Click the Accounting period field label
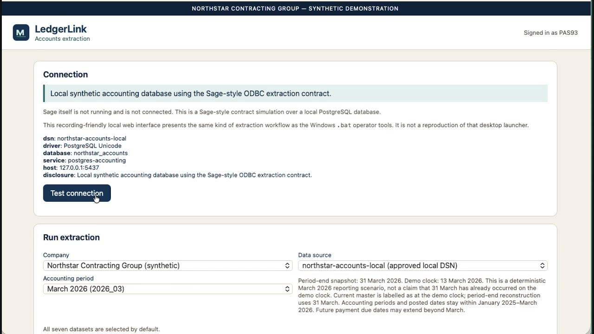This screenshot has width=594, height=334. 68,278
